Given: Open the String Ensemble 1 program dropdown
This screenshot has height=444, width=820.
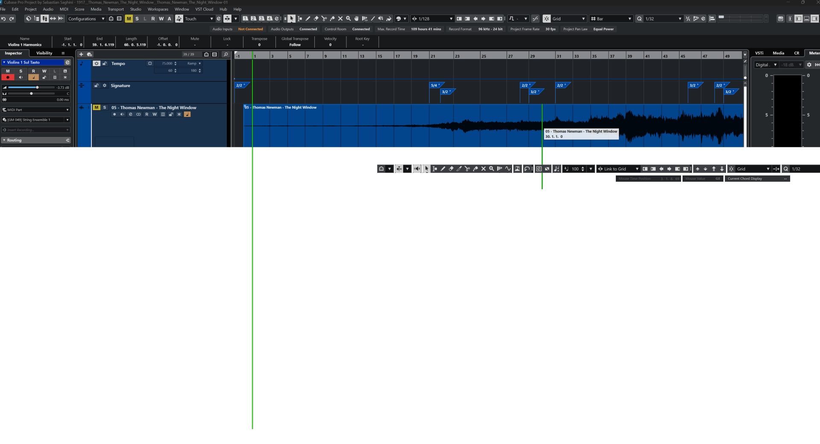Looking at the screenshot, I should pyautogui.click(x=36, y=120).
